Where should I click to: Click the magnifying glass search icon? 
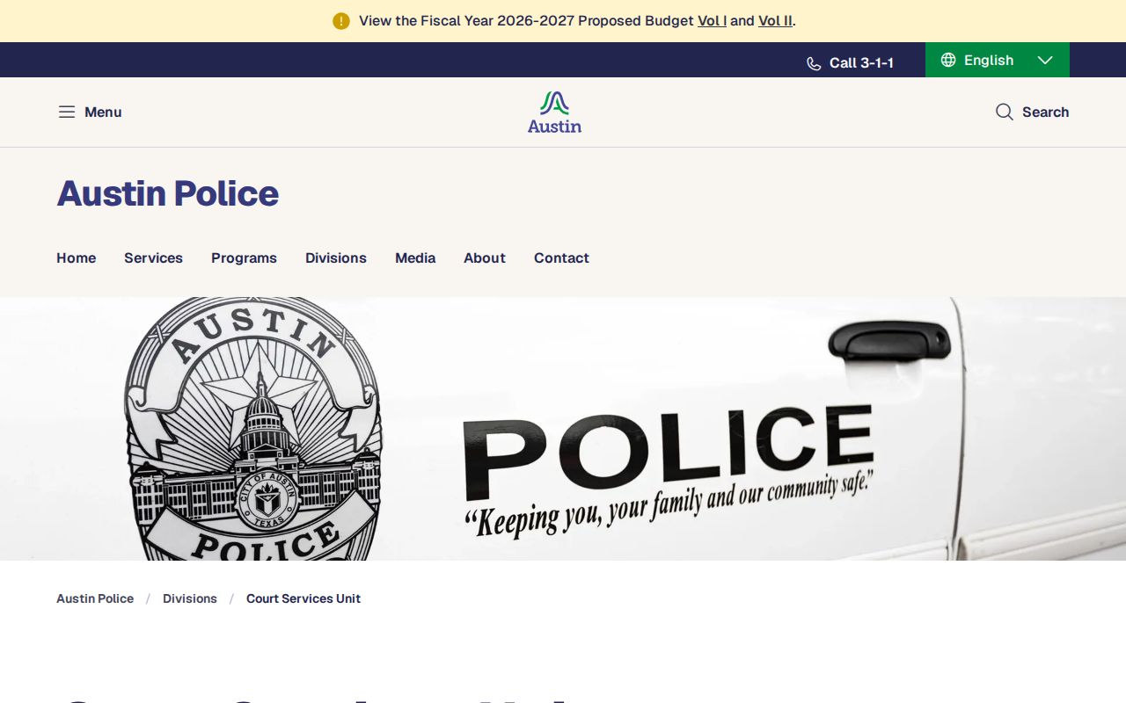(1005, 112)
